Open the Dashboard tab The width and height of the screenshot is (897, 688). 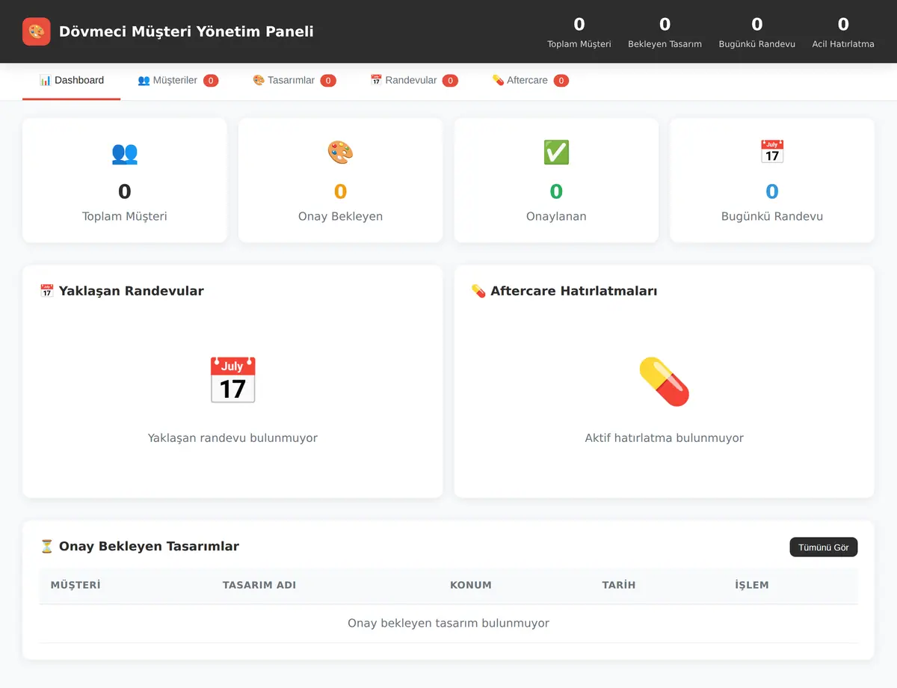click(x=72, y=80)
